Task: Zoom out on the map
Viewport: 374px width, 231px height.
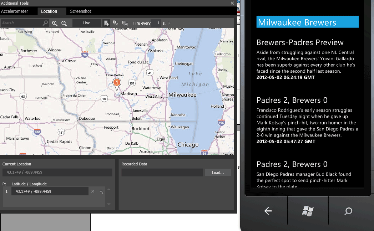Action: point(64,23)
